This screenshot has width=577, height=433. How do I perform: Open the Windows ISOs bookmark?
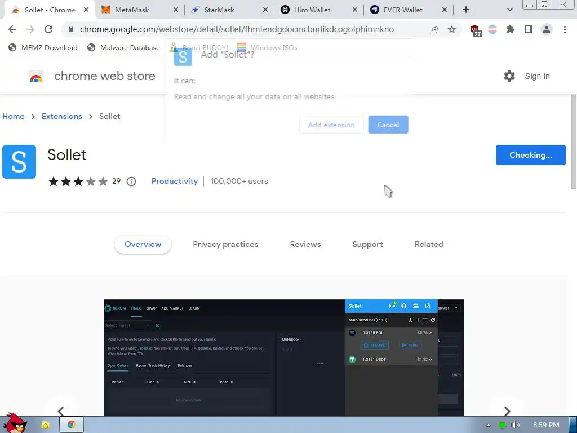pyautogui.click(x=267, y=47)
